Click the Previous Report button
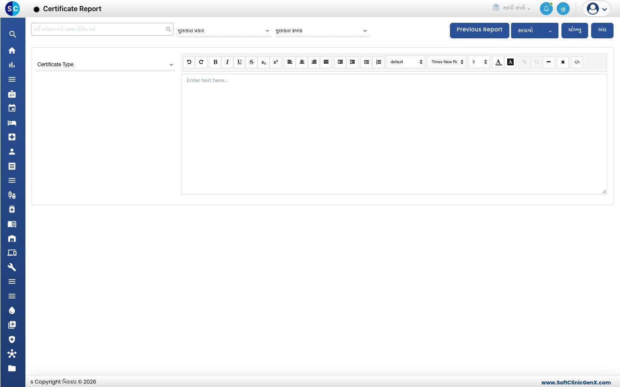The image size is (620, 387). coord(480,31)
